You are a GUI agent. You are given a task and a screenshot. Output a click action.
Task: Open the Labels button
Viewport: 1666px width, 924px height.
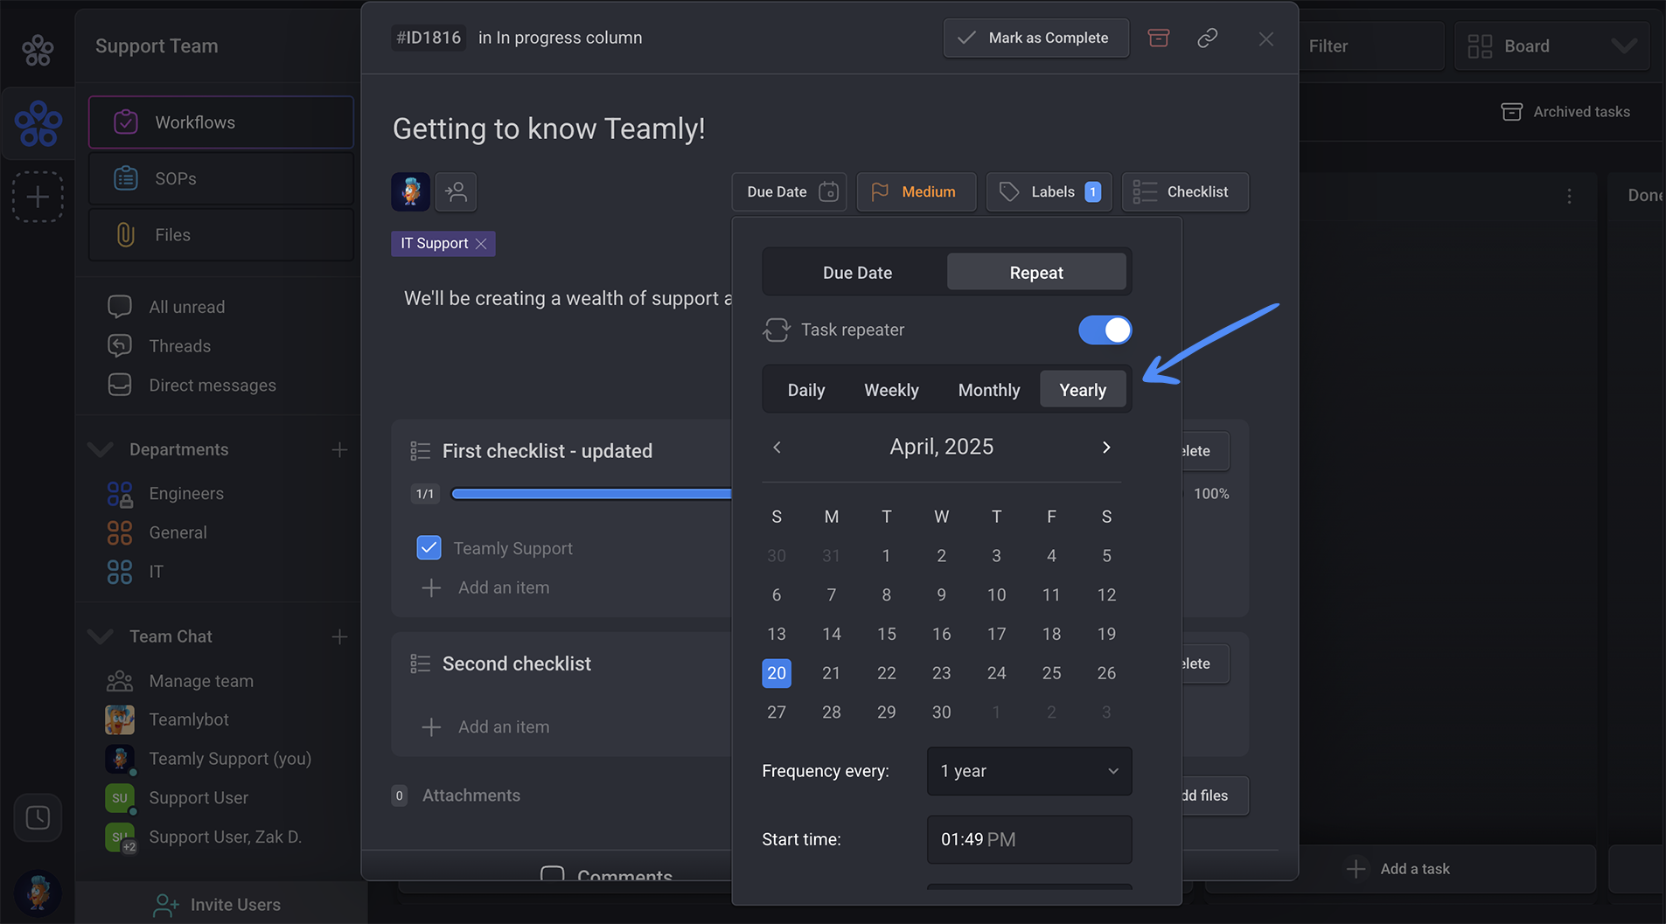click(1049, 191)
